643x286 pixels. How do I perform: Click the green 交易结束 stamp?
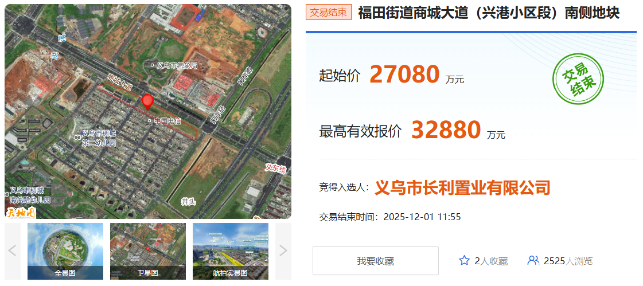[578, 79]
